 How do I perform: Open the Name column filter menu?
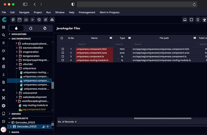click(x=111, y=38)
